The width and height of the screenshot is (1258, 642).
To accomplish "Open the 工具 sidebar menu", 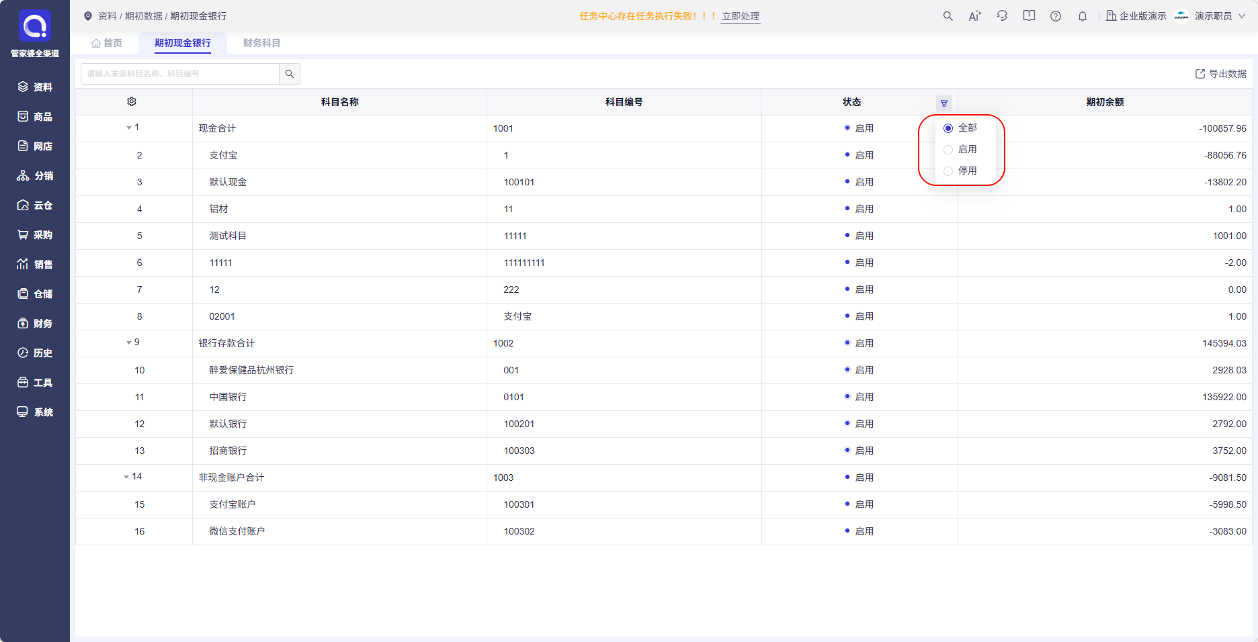I will pyautogui.click(x=35, y=383).
